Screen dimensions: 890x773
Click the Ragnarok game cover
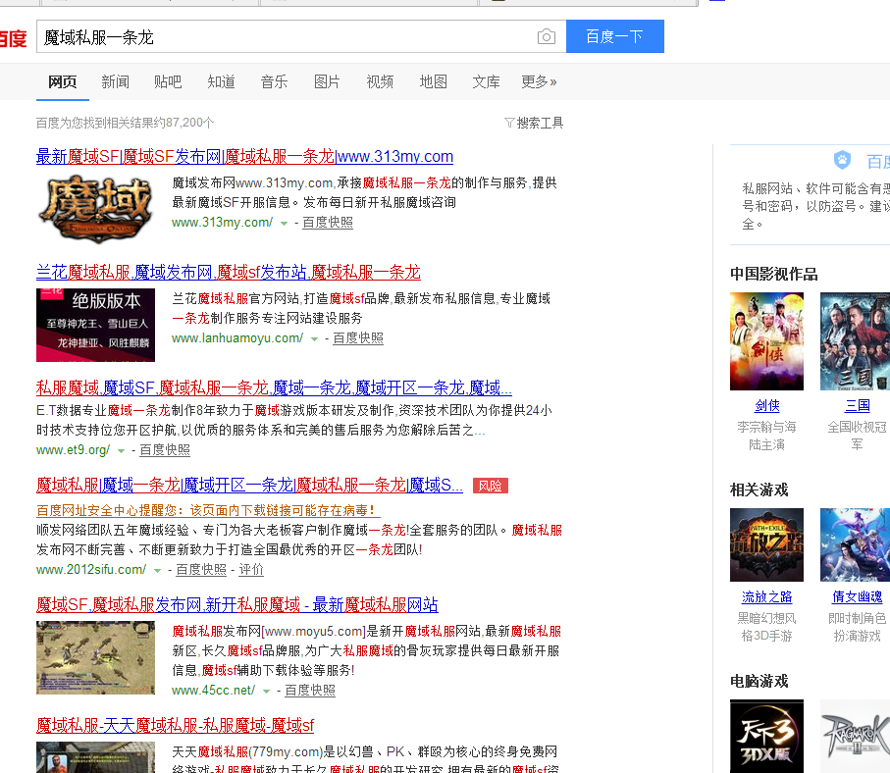click(x=855, y=736)
